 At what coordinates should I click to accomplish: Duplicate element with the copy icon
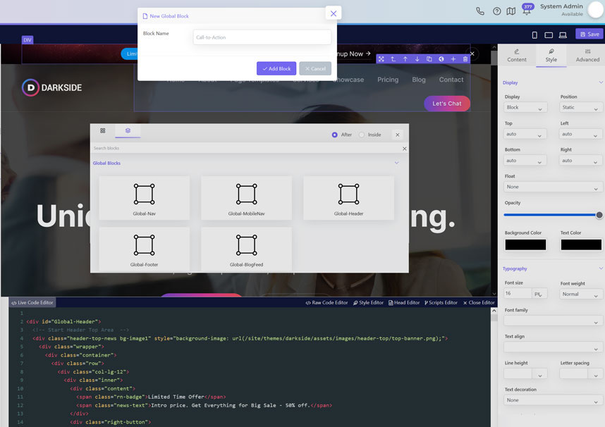coord(429,59)
